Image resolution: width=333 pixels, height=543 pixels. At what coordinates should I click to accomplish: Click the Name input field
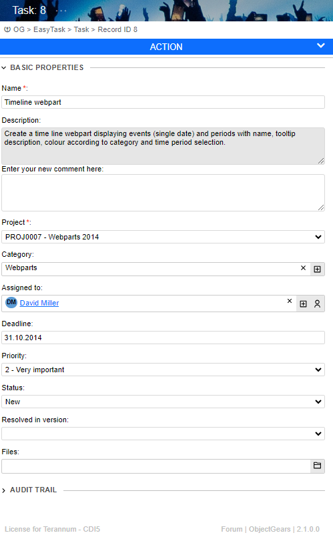(x=163, y=102)
